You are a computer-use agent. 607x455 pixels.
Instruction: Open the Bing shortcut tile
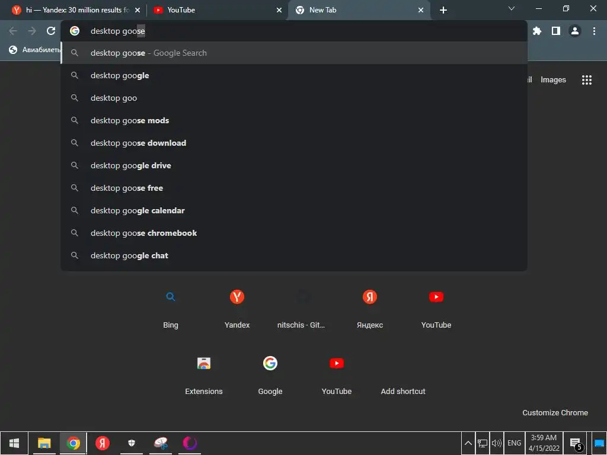click(170, 309)
